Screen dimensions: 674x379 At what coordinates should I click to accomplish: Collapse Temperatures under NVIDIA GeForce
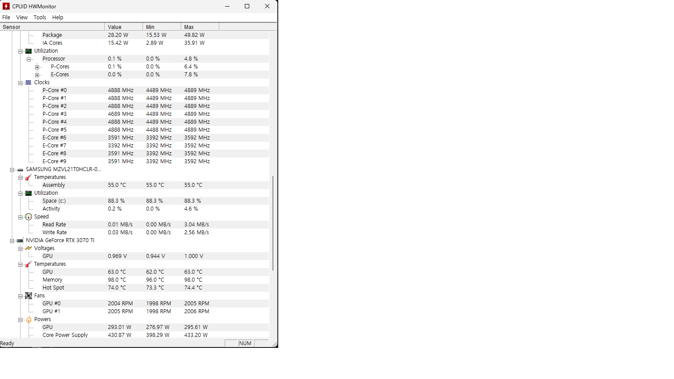point(20,265)
